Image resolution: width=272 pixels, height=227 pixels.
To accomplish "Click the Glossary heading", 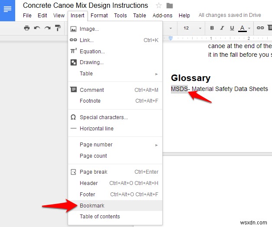I will (x=190, y=78).
